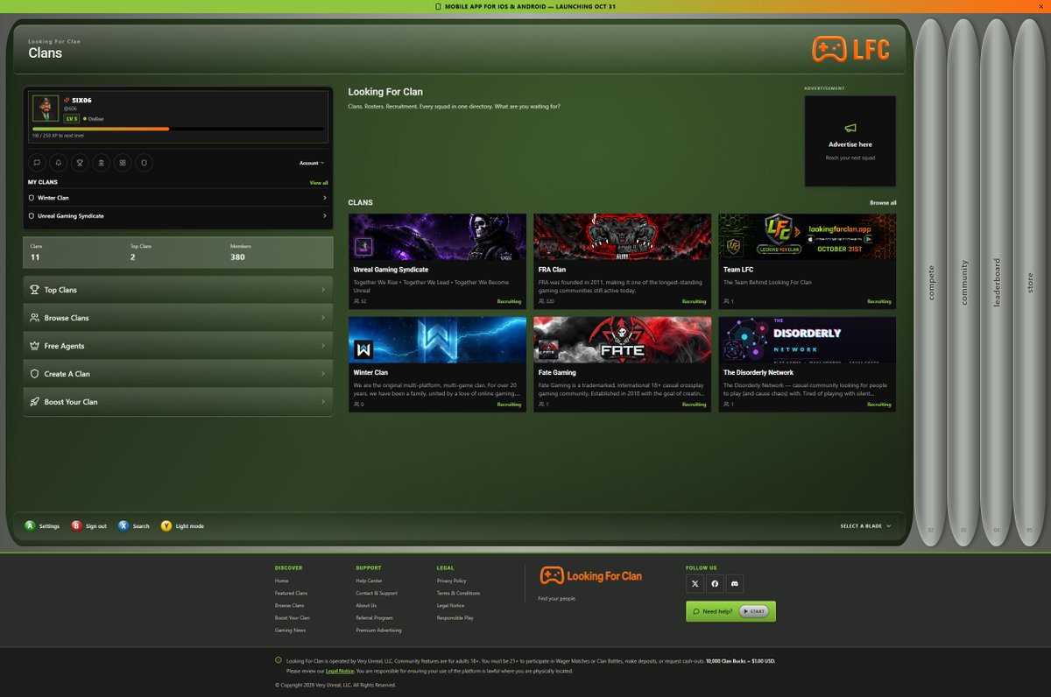This screenshot has height=697, width=1051.
Task: Open the Select a Blade dropdown
Action: coord(866,526)
